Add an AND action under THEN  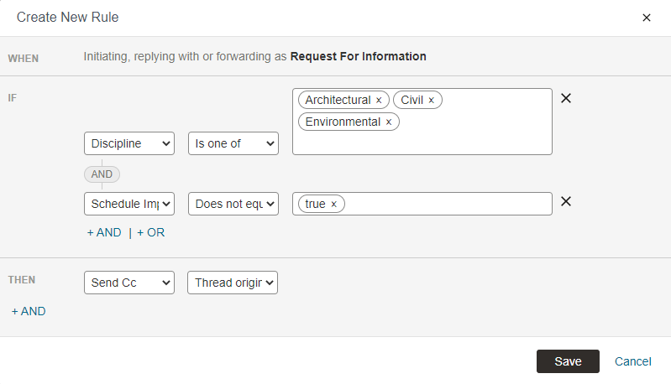[29, 311]
